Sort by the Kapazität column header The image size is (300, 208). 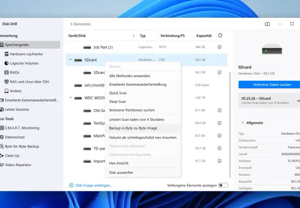pyautogui.click(x=204, y=36)
